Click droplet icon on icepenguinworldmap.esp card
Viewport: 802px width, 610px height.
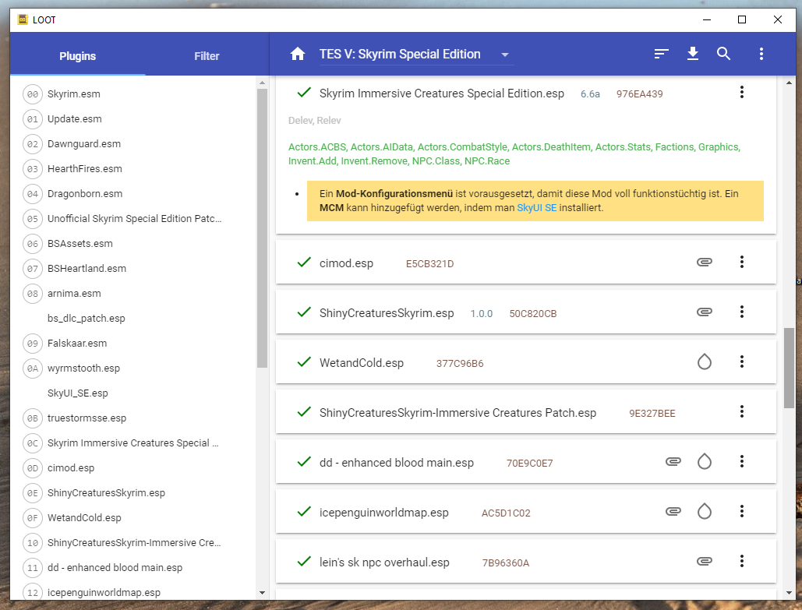click(x=705, y=512)
